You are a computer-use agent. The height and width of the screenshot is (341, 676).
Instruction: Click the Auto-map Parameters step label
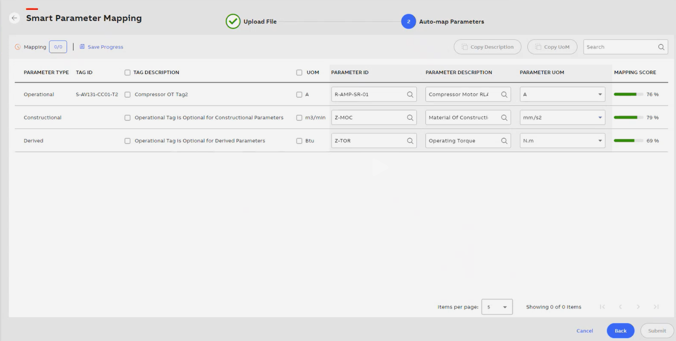[x=451, y=22]
